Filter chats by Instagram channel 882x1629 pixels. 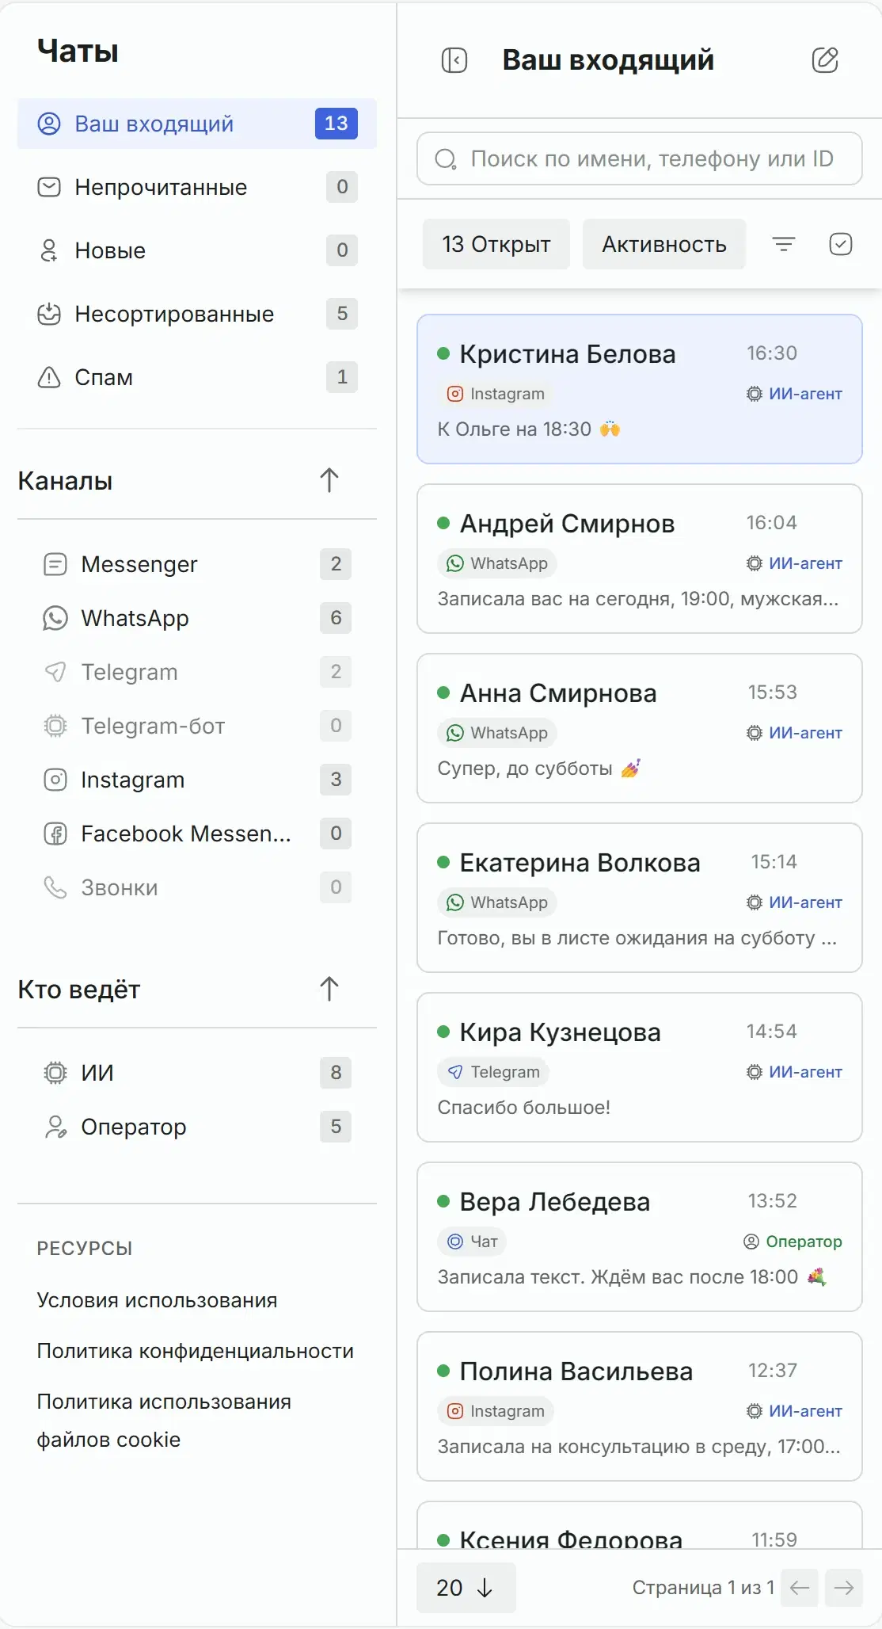197,780
